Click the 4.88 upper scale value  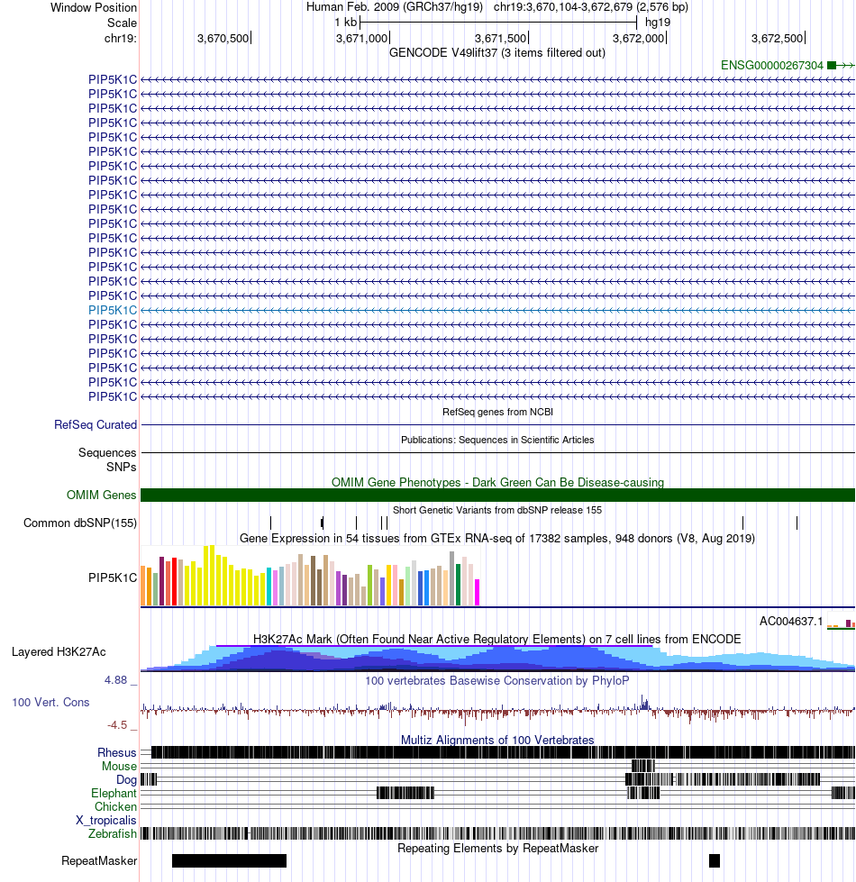(x=116, y=680)
